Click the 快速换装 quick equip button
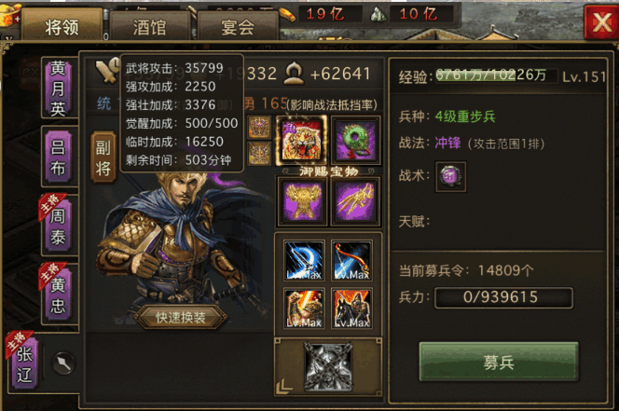 click(181, 317)
